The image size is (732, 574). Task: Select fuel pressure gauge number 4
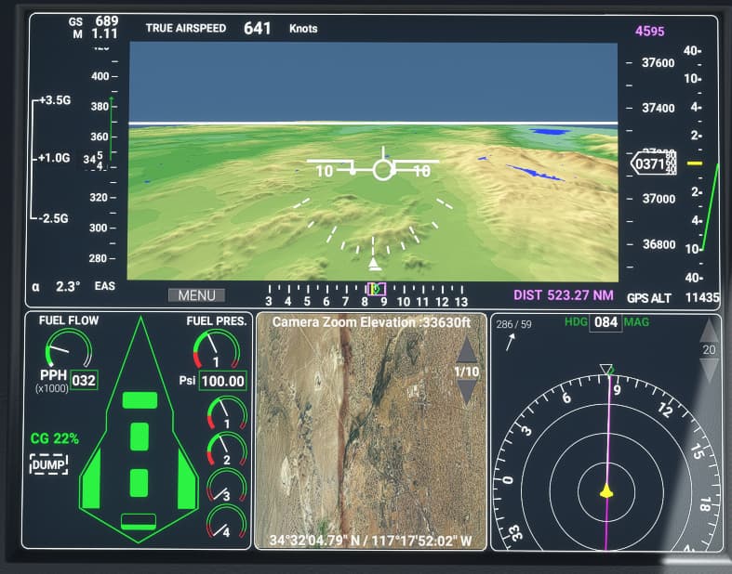[227, 520]
